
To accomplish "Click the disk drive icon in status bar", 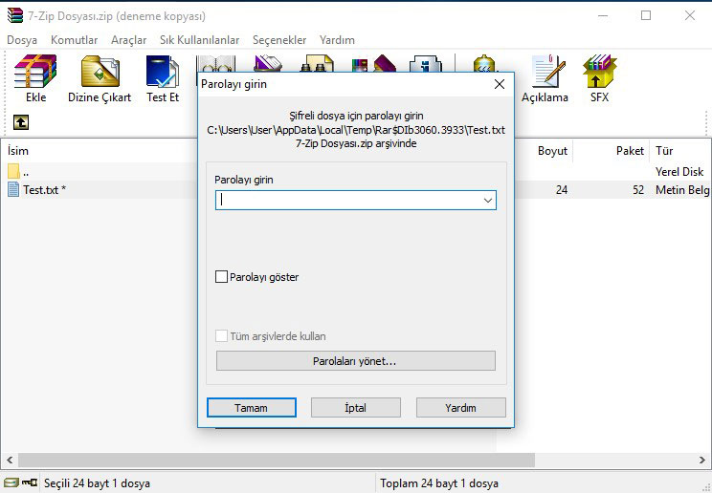I will (11, 482).
